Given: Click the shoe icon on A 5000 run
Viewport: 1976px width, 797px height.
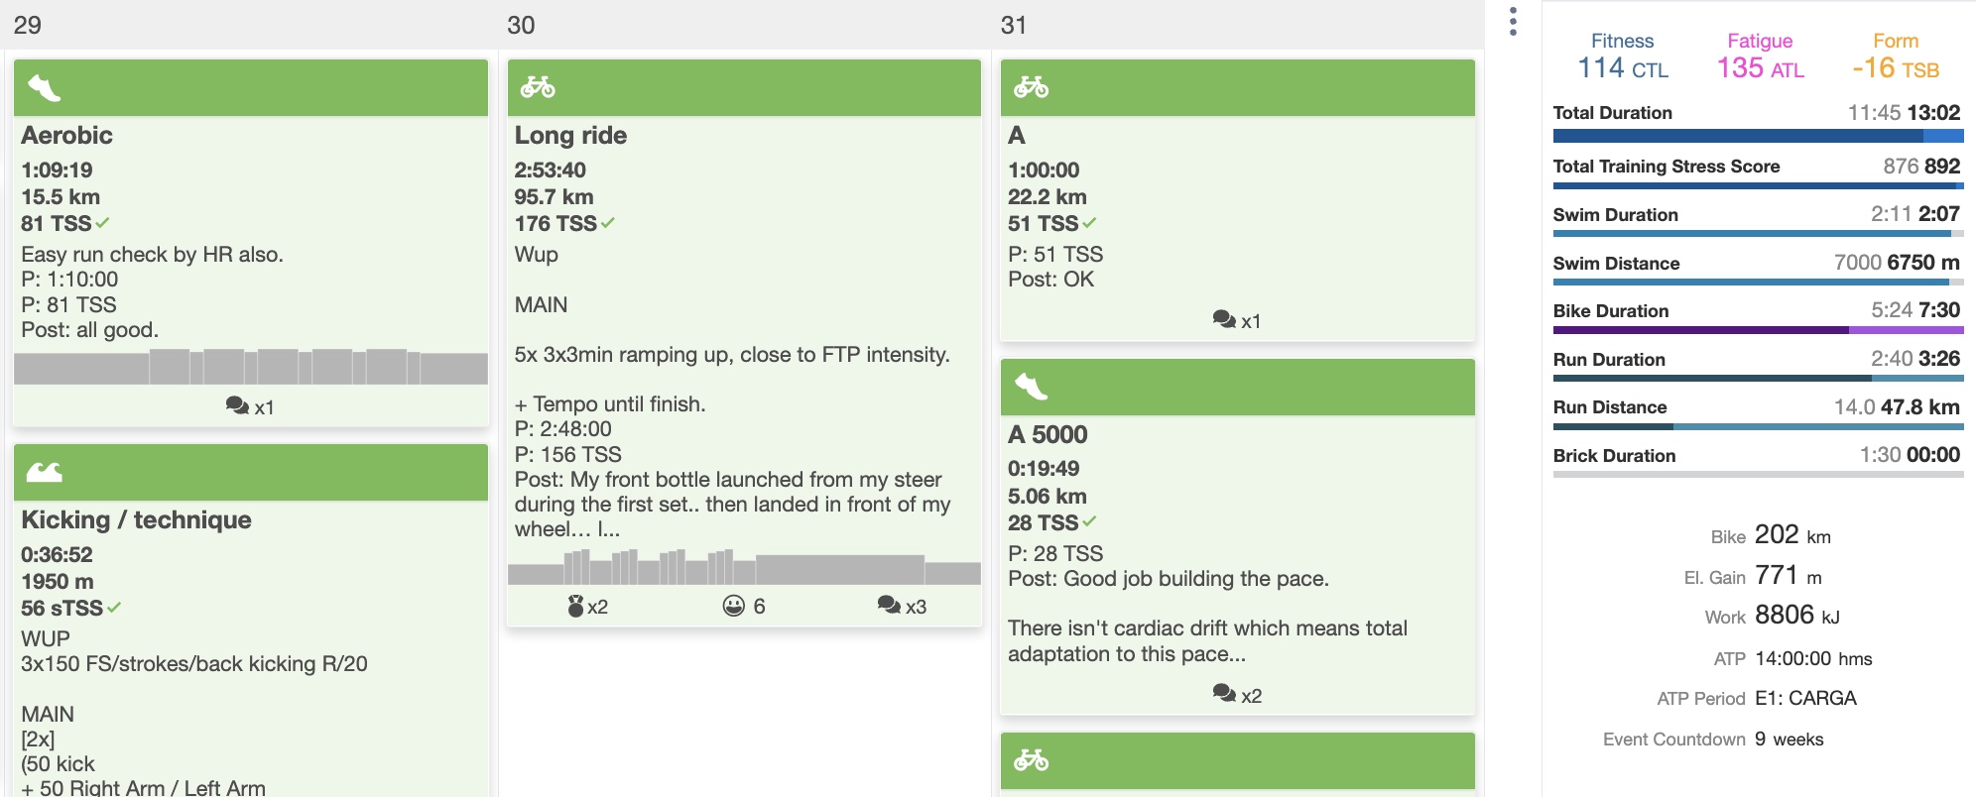Looking at the screenshot, I should click(1031, 387).
